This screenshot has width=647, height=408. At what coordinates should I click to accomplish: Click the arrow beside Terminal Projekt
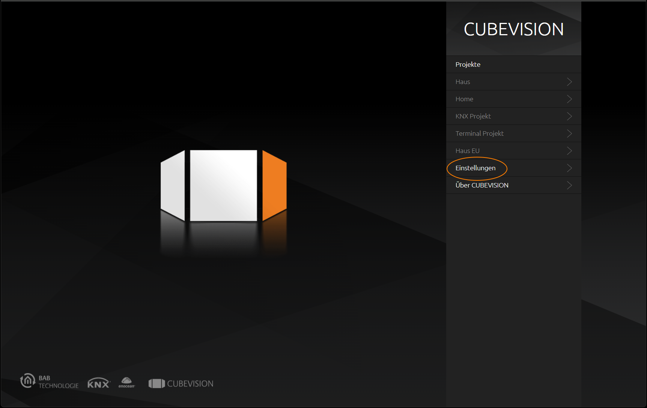[569, 133]
